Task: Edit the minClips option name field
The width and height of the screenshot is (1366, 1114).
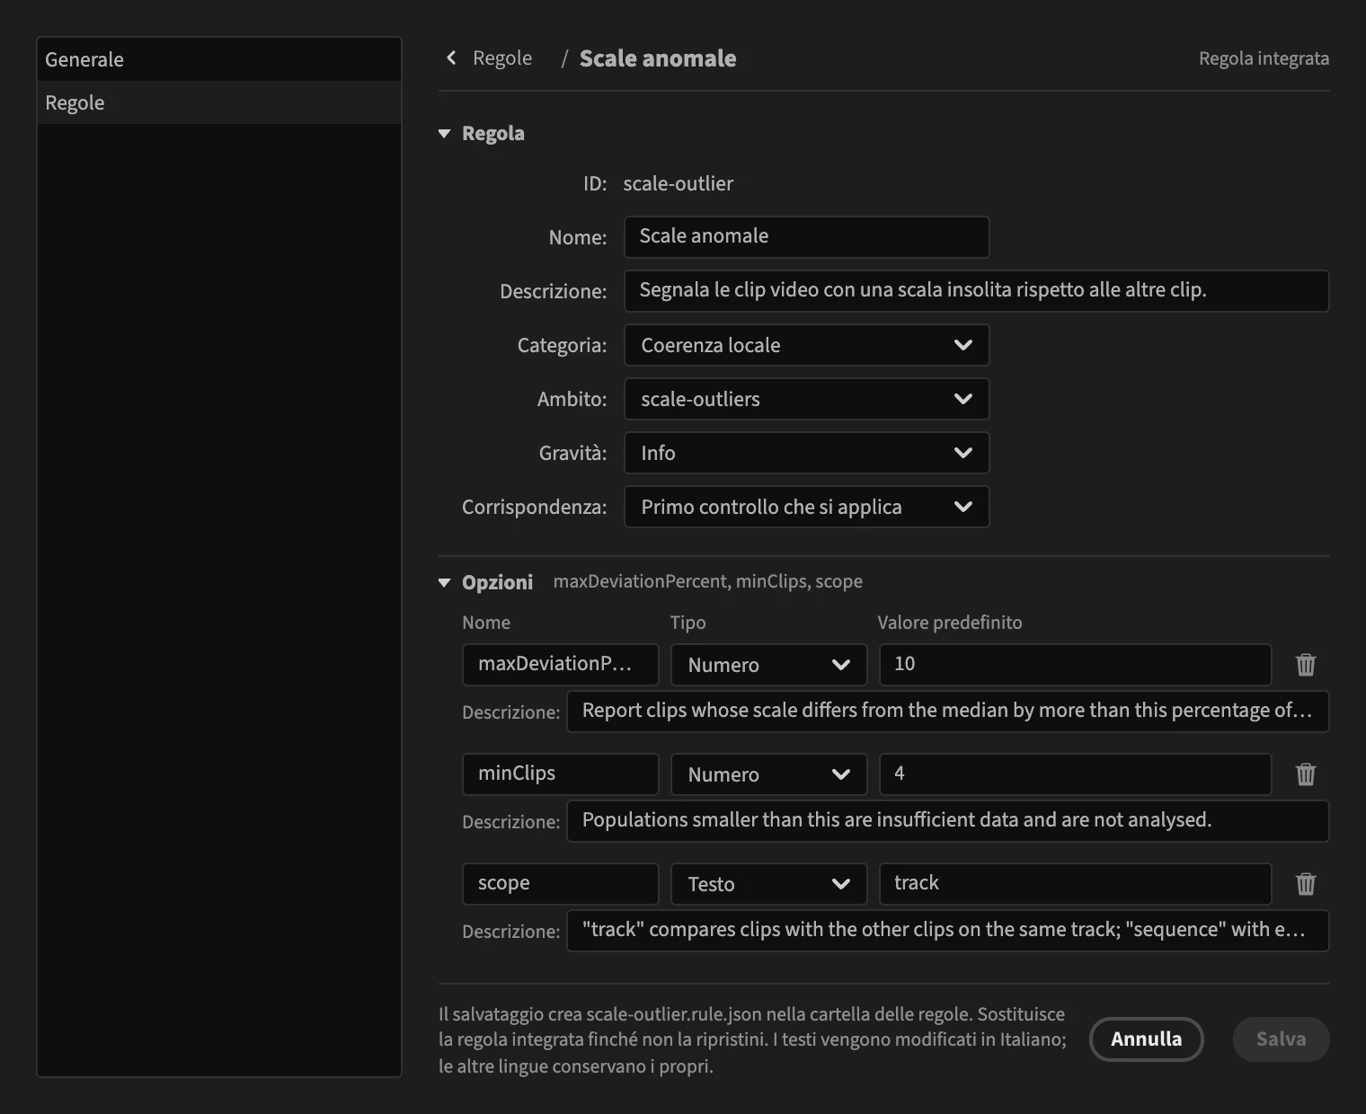Action: pyautogui.click(x=561, y=774)
